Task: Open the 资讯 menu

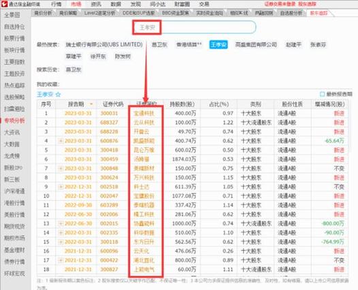Action: click(96, 4)
